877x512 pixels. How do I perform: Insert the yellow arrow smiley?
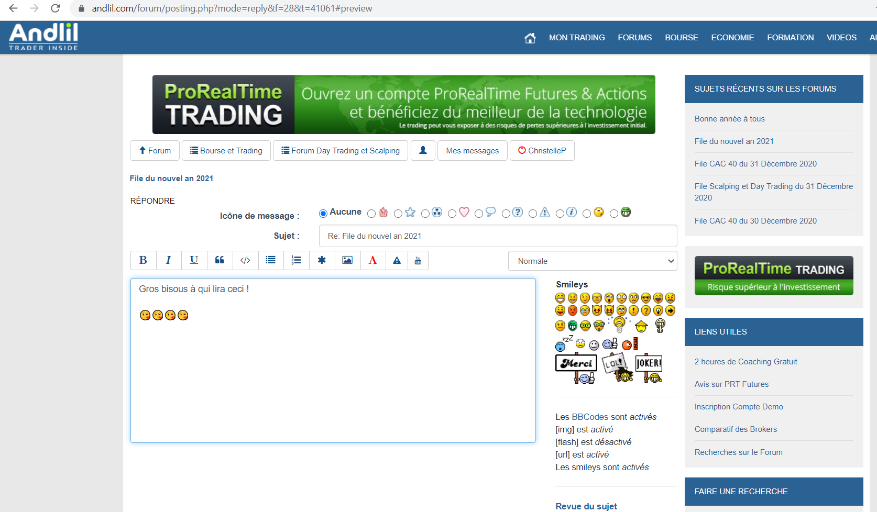[x=670, y=311]
